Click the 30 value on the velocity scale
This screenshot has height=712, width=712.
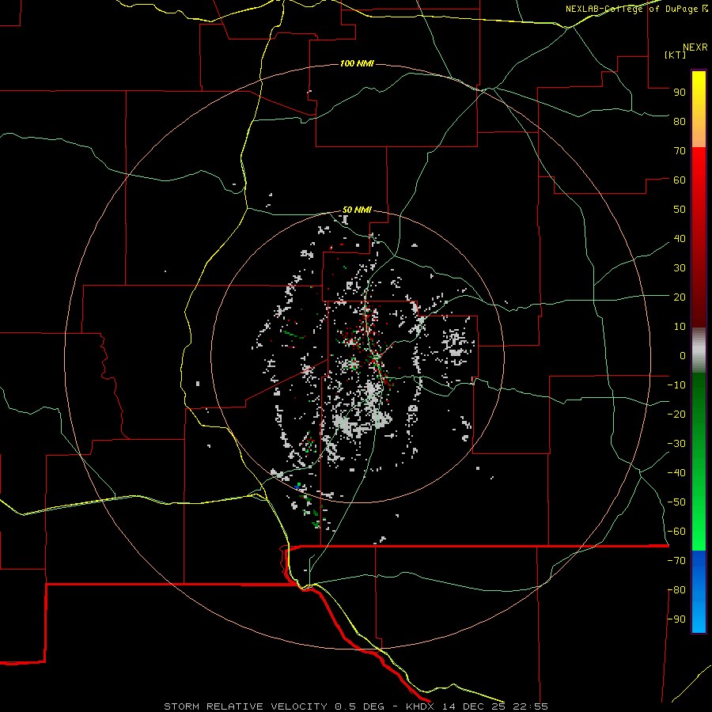click(x=680, y=268)
